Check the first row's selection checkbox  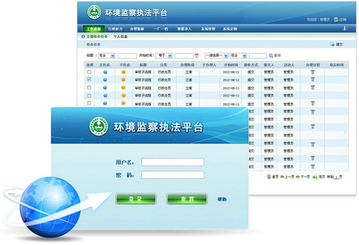coord(89,72)
